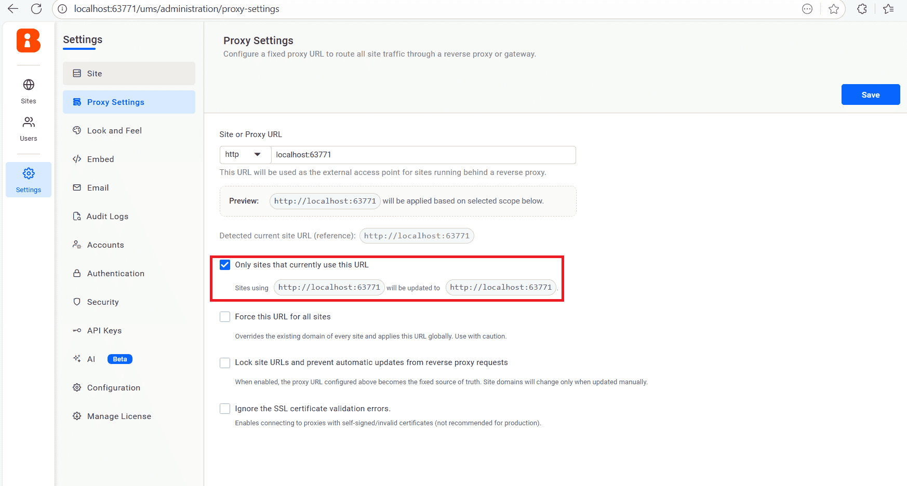Open the Manage License page
This screenshot has height=486, width=907.
(119, 416)
